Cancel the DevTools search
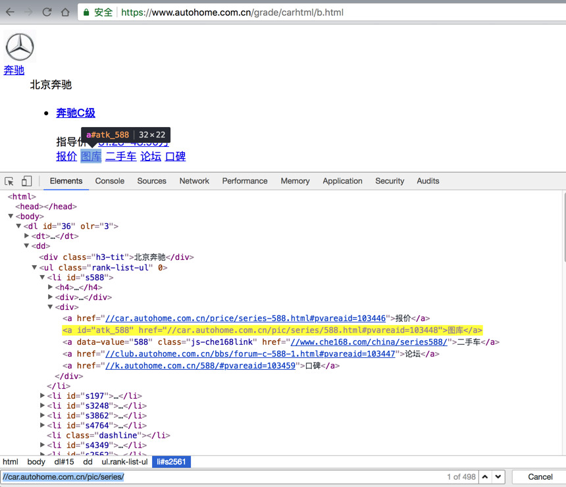The height and width of the screenshot is (487, 566). (x=540, y=477)
